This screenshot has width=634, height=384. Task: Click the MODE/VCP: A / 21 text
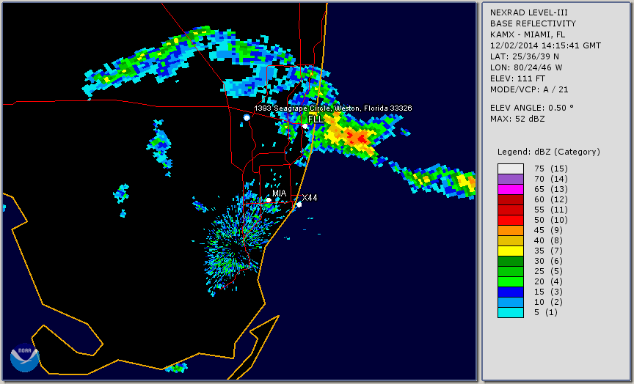[529, 89]
